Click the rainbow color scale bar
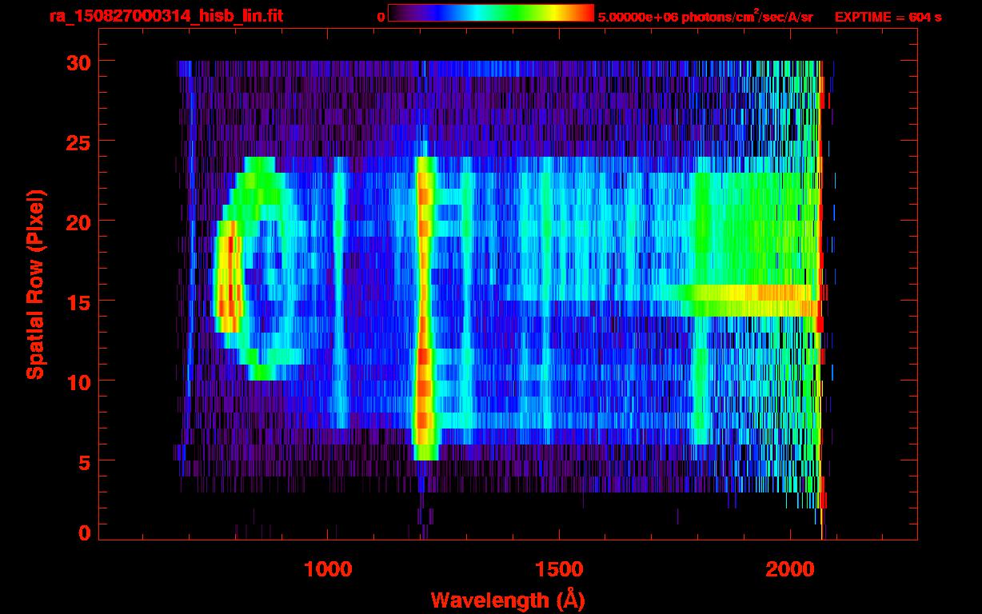This screenshot has height=614, width=982. (x=491, y=13)
